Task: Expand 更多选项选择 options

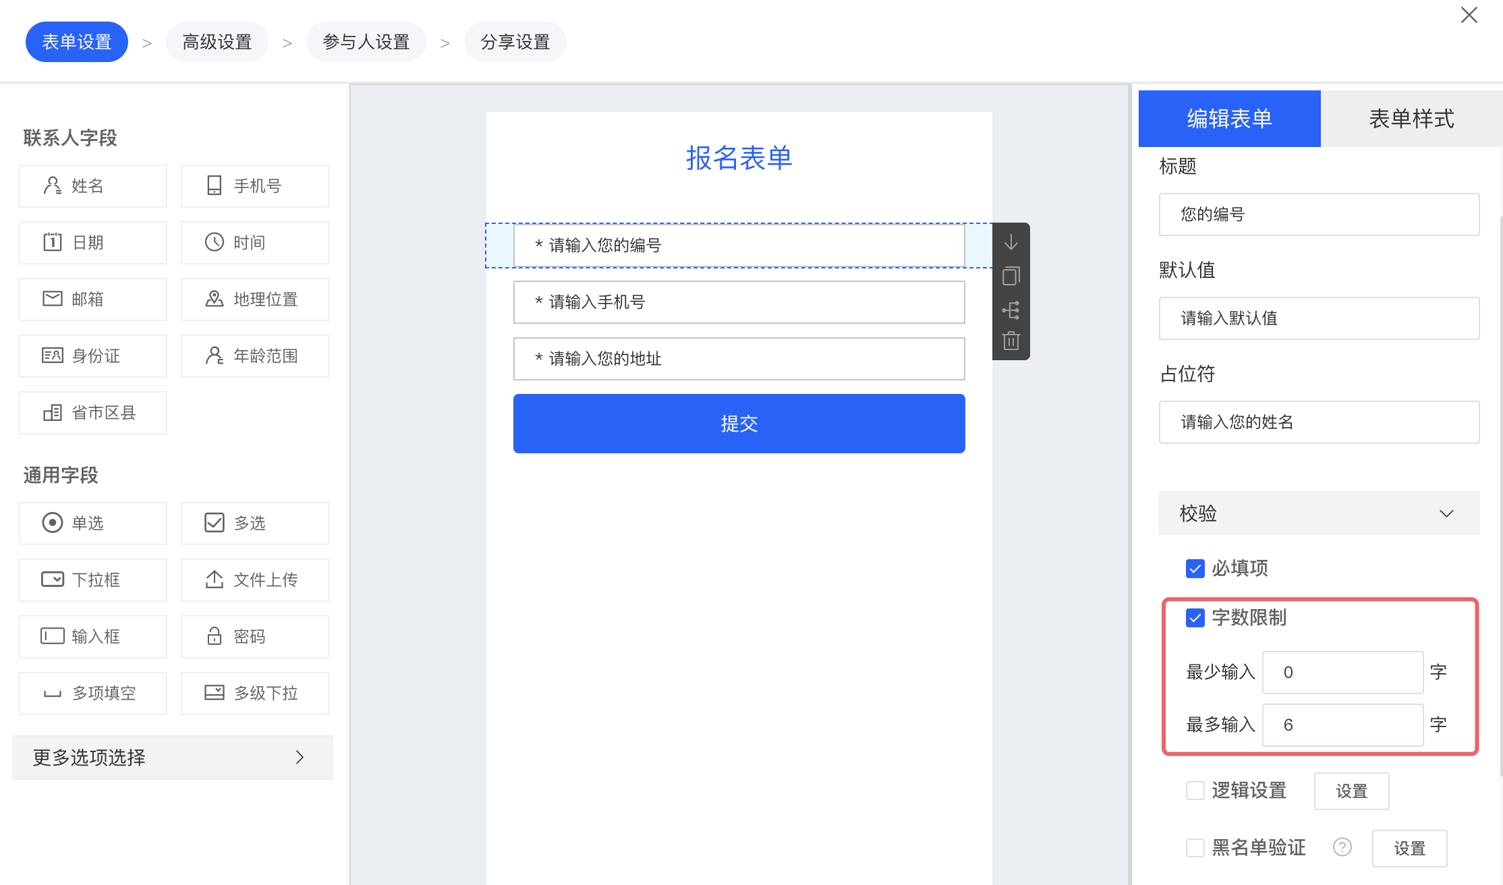Action: (x=173, y=758)
